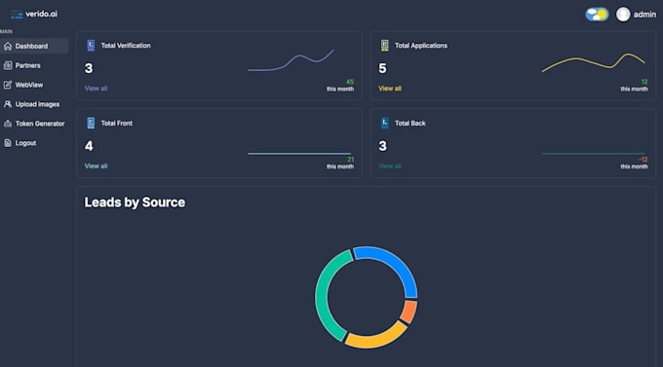Viewport: 663px width, 367px height.
Task: Click the WebView edit icon
Action: (x=8, y=85)
